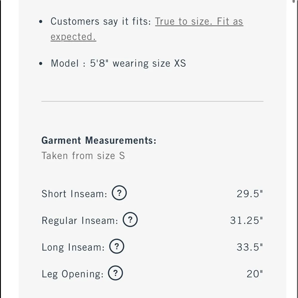Click the scrollbar thumb at top right

pyautogui.click(x=294, y=1)
